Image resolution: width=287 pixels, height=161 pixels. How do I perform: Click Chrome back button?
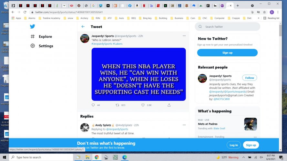(x=13, y=12)
